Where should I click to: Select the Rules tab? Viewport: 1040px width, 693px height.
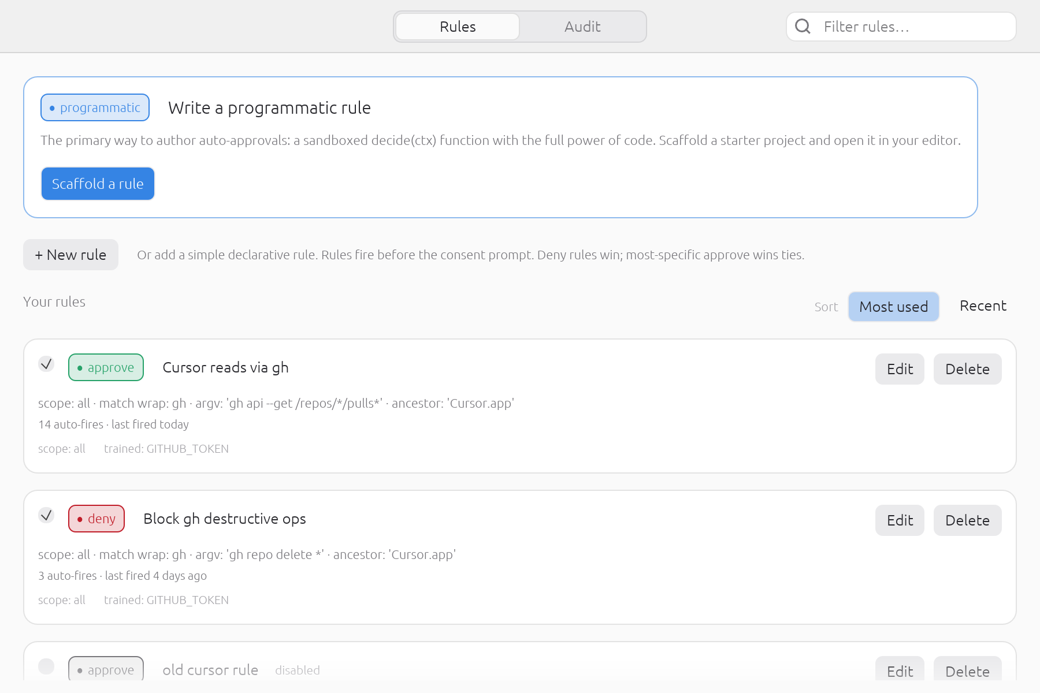[458, 27]
